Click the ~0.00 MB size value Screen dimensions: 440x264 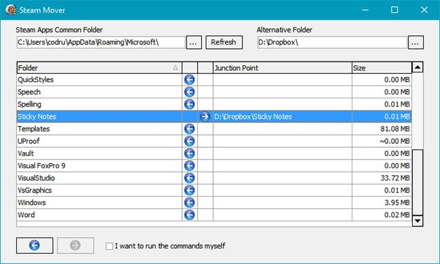(395, 141)
